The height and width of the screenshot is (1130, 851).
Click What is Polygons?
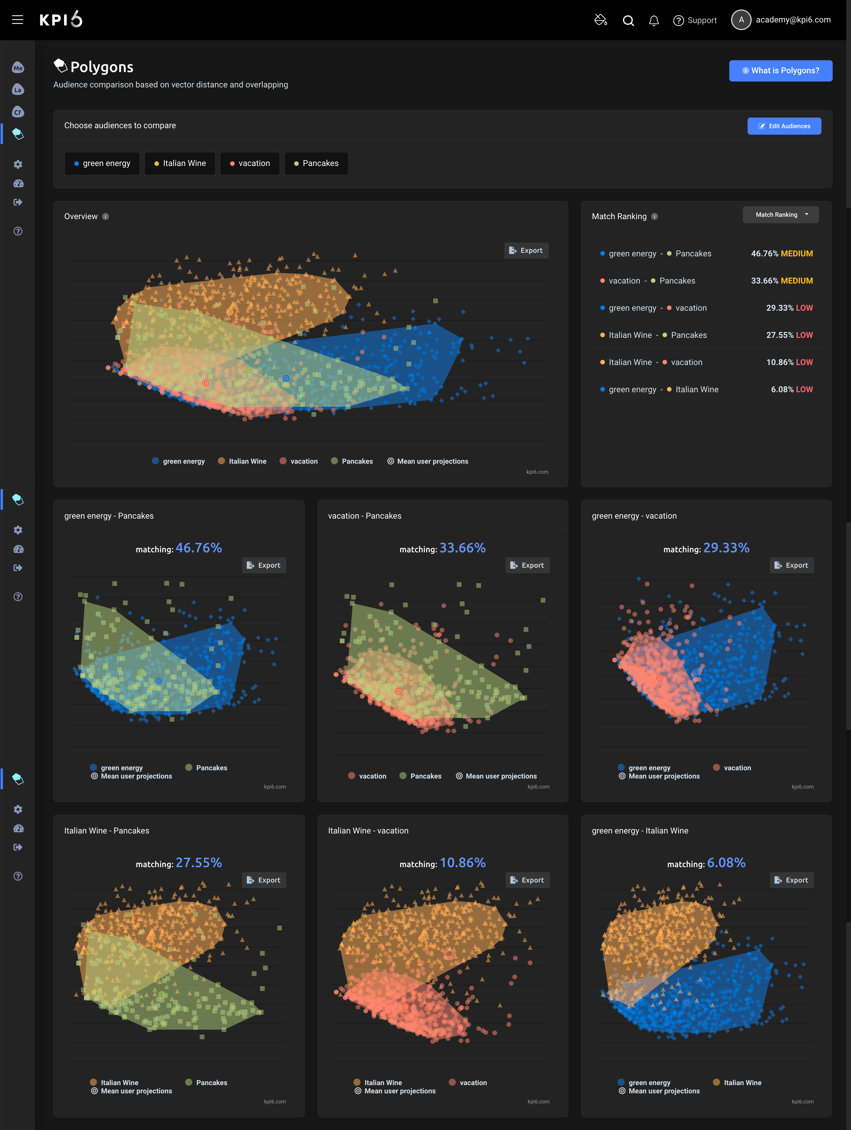780,71
